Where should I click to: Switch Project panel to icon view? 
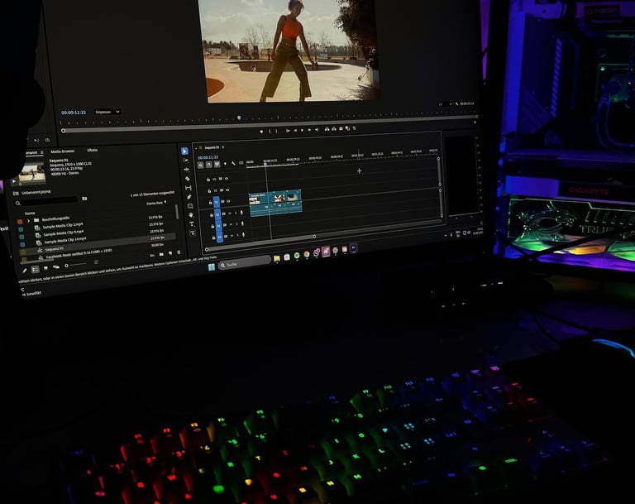[x=45, y=268]
